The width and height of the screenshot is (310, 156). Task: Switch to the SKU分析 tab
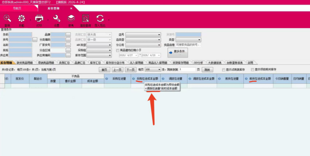coord(198,63)
